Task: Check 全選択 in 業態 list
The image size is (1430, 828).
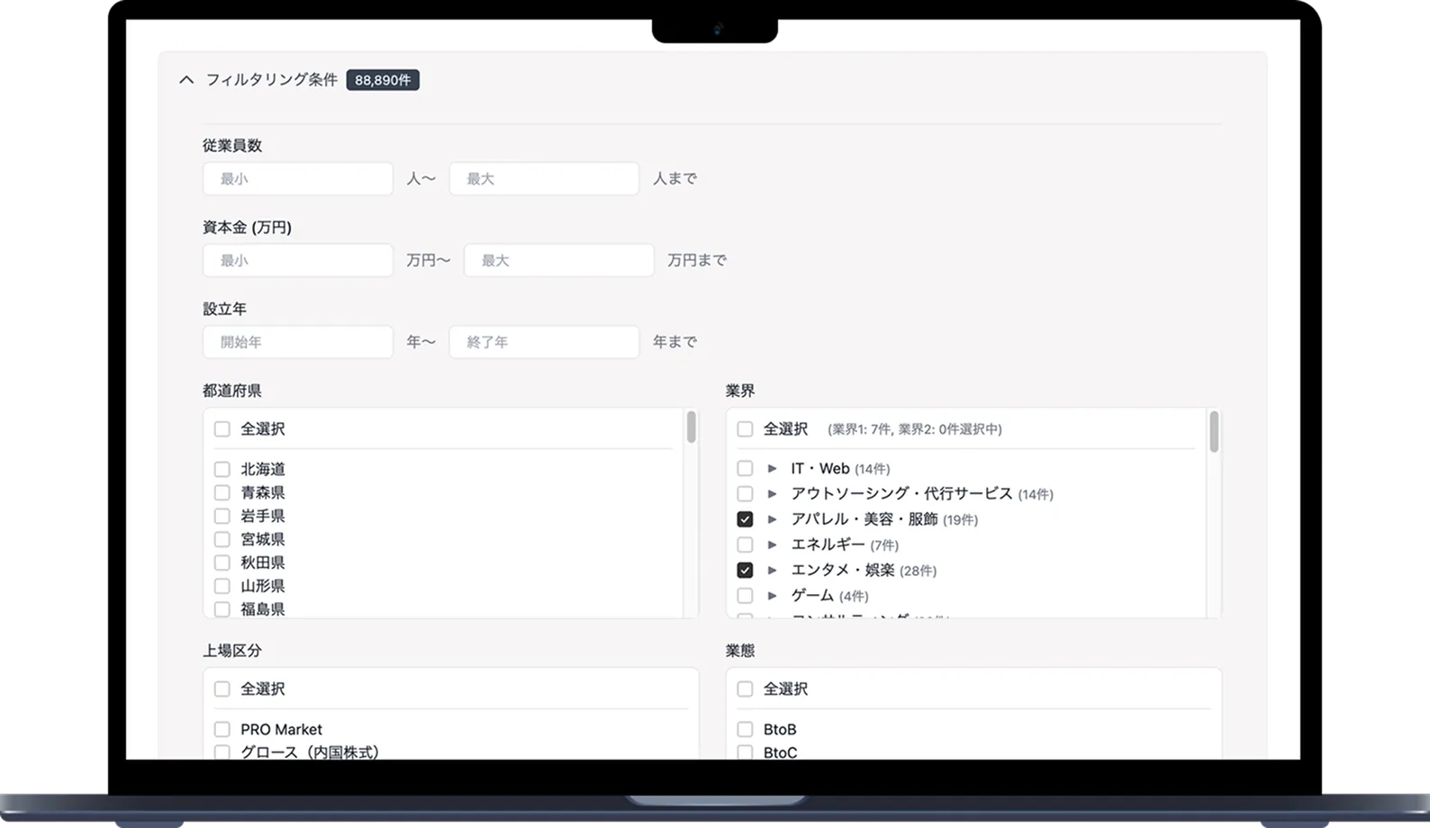Action: (x=745, y=689)
